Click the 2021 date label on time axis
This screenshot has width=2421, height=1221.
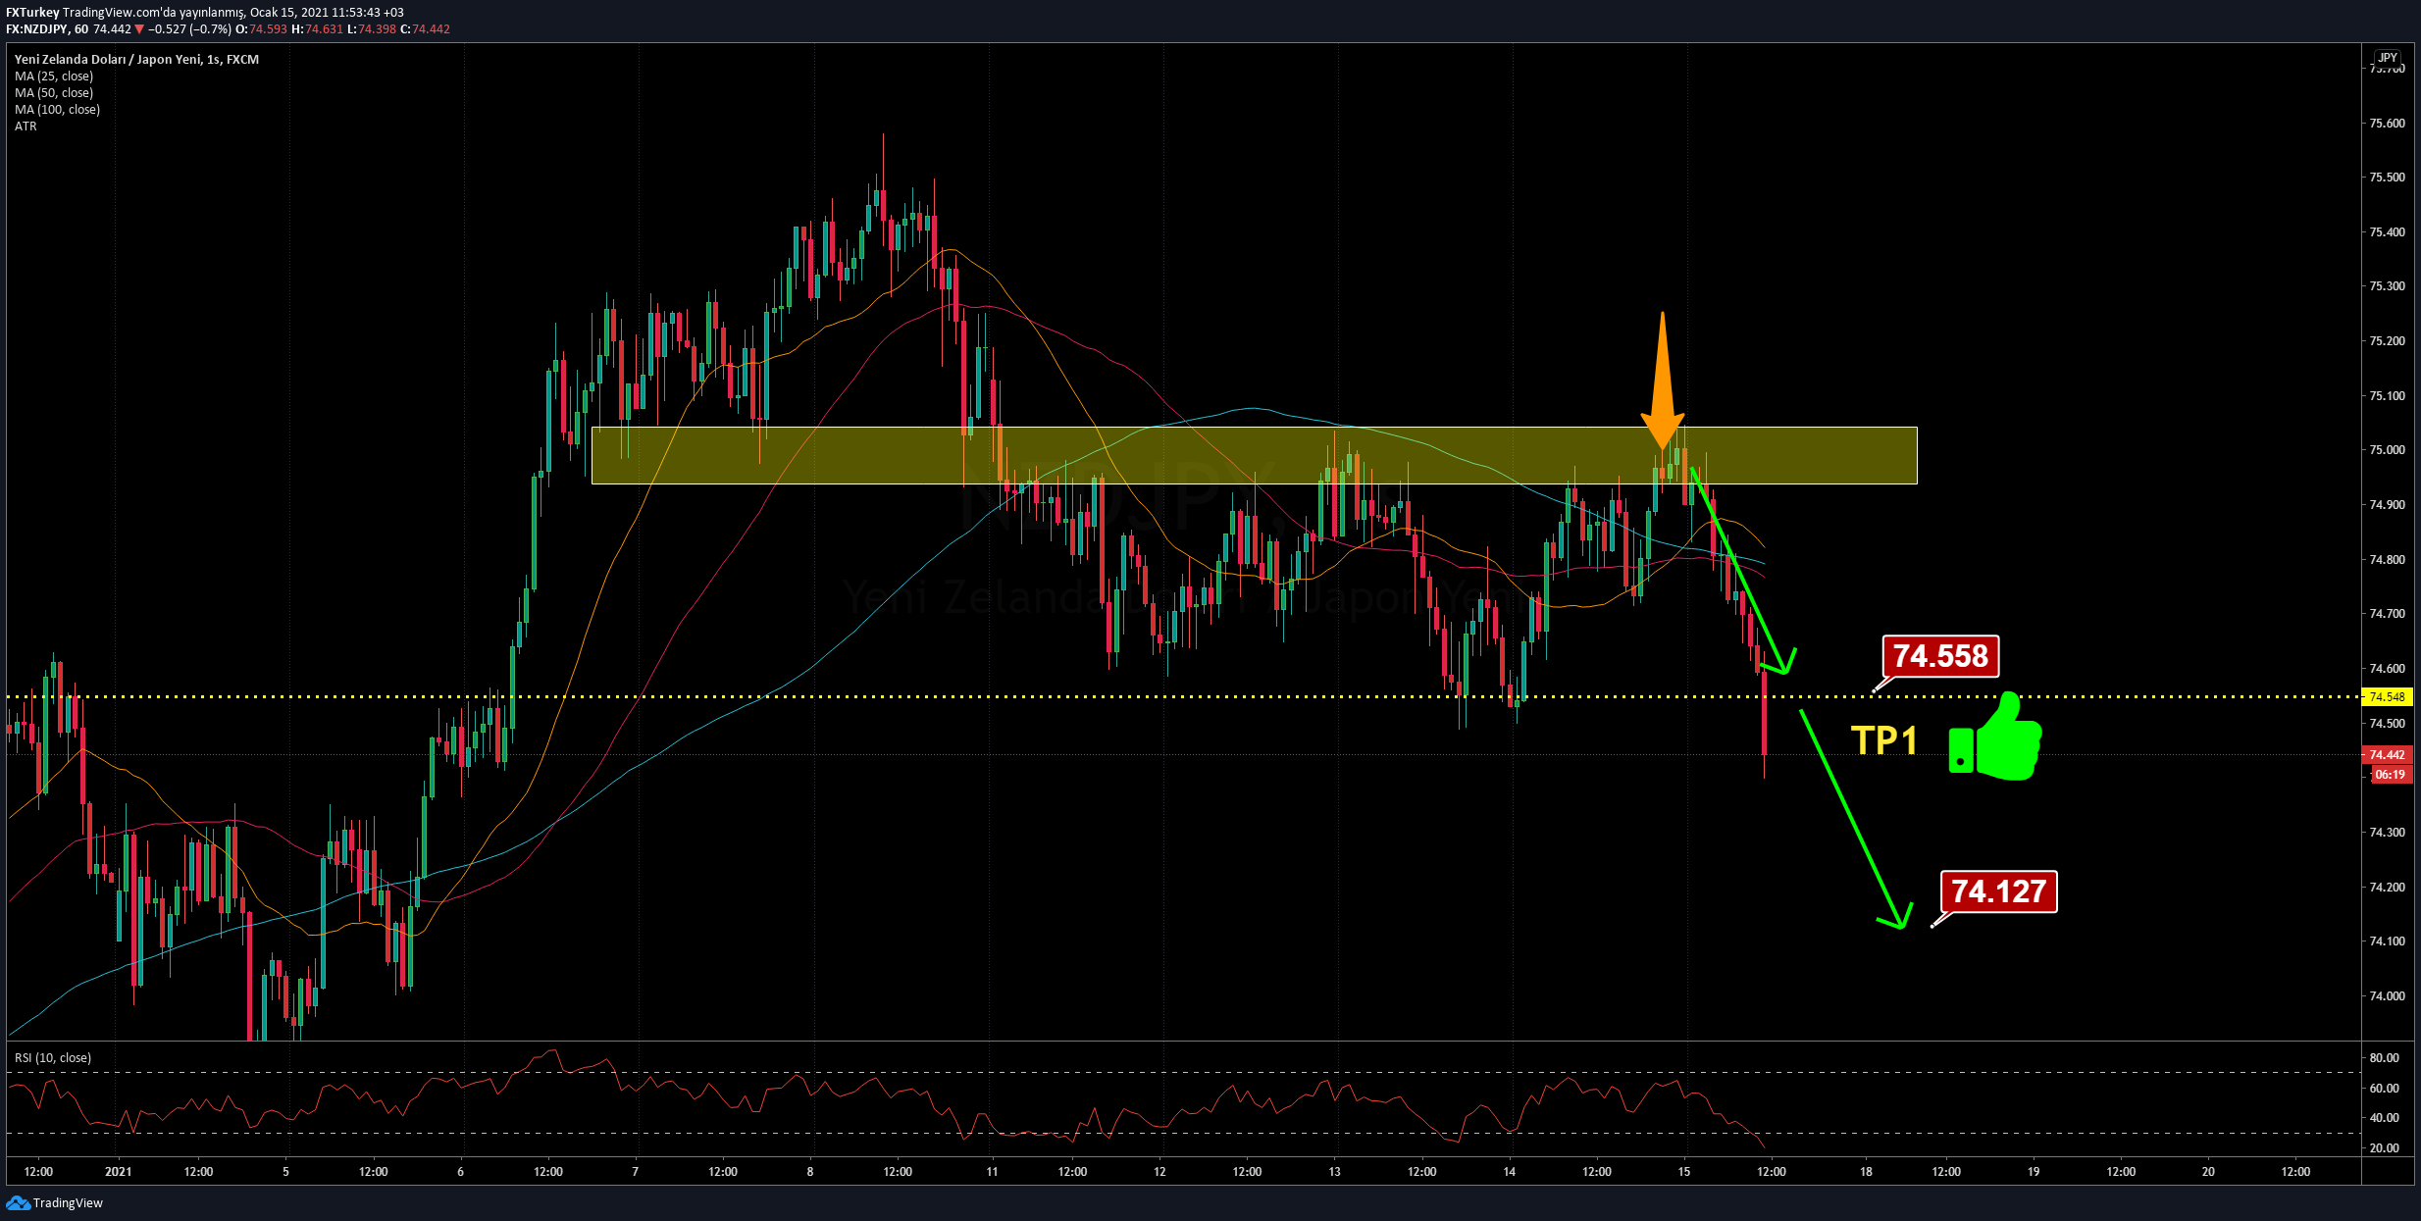point(118,1172)
